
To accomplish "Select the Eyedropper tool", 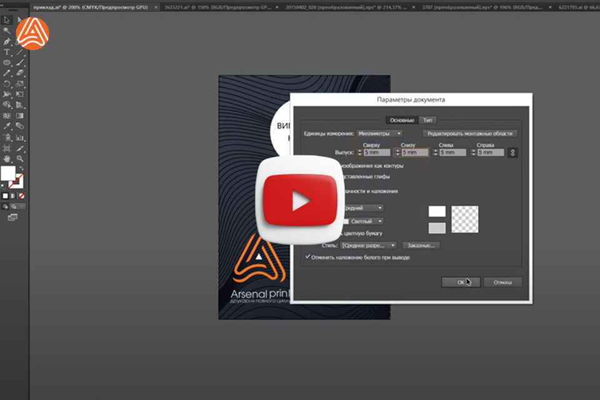I will [7, 126].
